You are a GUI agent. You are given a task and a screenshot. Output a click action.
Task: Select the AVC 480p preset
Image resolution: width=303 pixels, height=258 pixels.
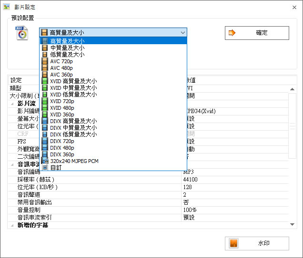[x=113, y=68]
